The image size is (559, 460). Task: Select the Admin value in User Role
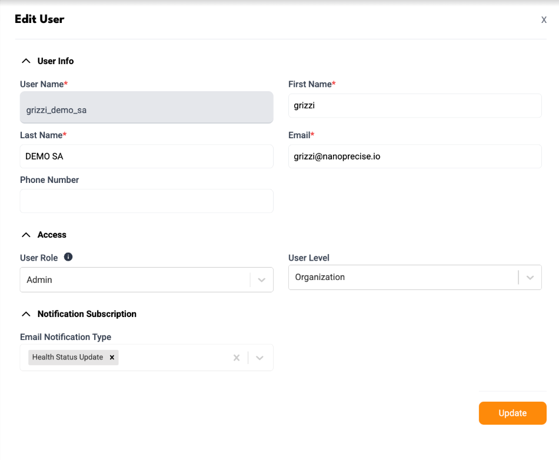pyautogui.click(x=39, y=280)
